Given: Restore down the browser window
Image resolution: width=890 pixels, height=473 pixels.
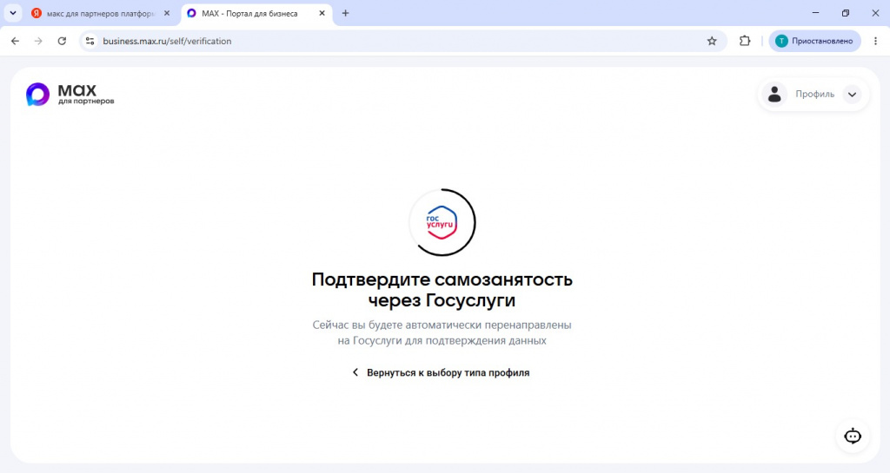Looking at the screenshot, I should (x=845, y=13).
